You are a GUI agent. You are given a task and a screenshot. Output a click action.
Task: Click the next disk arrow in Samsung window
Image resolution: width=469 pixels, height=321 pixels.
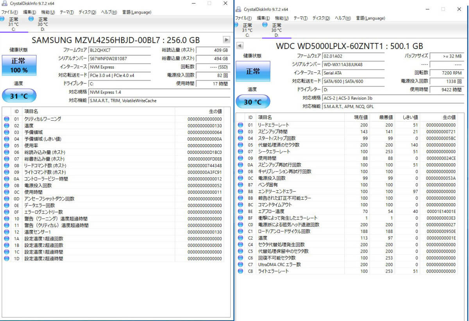pyautogui.click(x=226, y=40)
